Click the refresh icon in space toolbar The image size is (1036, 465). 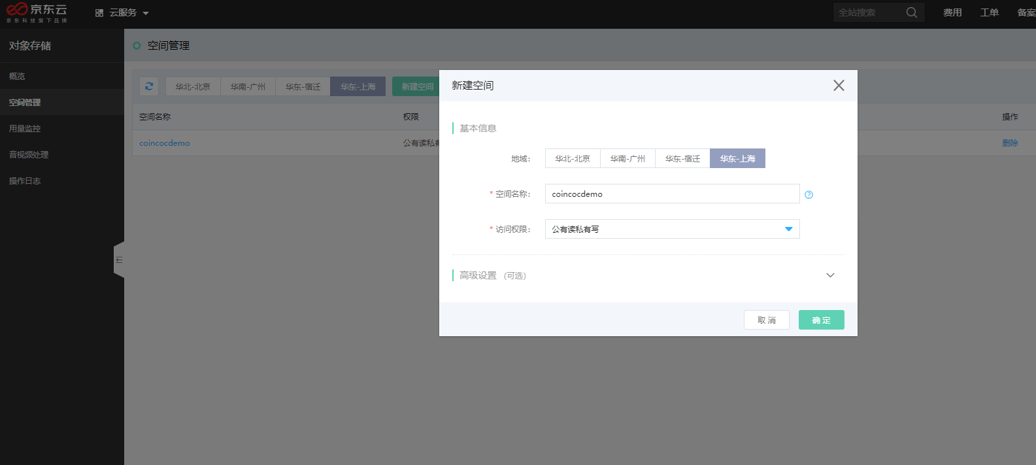[149, 86]
